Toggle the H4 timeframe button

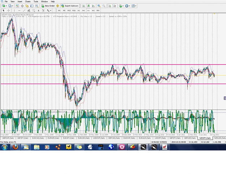coord(83,10)
